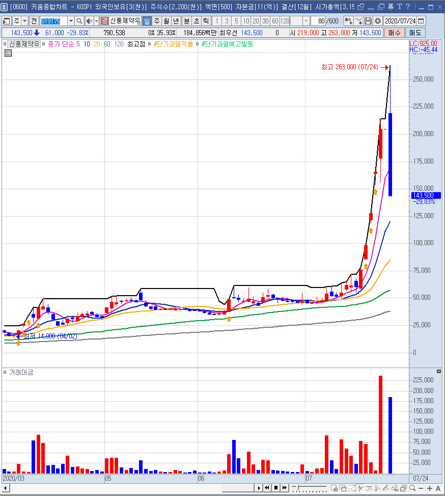
Task: Open the date calendar picker icon
Action: click(421, 21)
